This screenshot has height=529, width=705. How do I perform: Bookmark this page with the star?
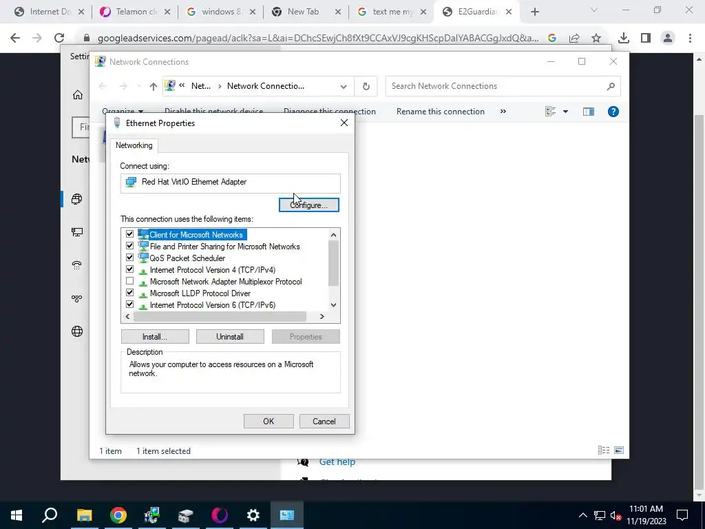596,39
